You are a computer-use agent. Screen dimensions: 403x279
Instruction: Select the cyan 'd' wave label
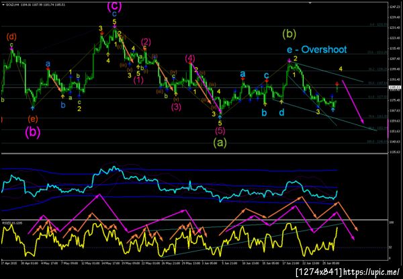pyautogui.click(x=281, y=112)
